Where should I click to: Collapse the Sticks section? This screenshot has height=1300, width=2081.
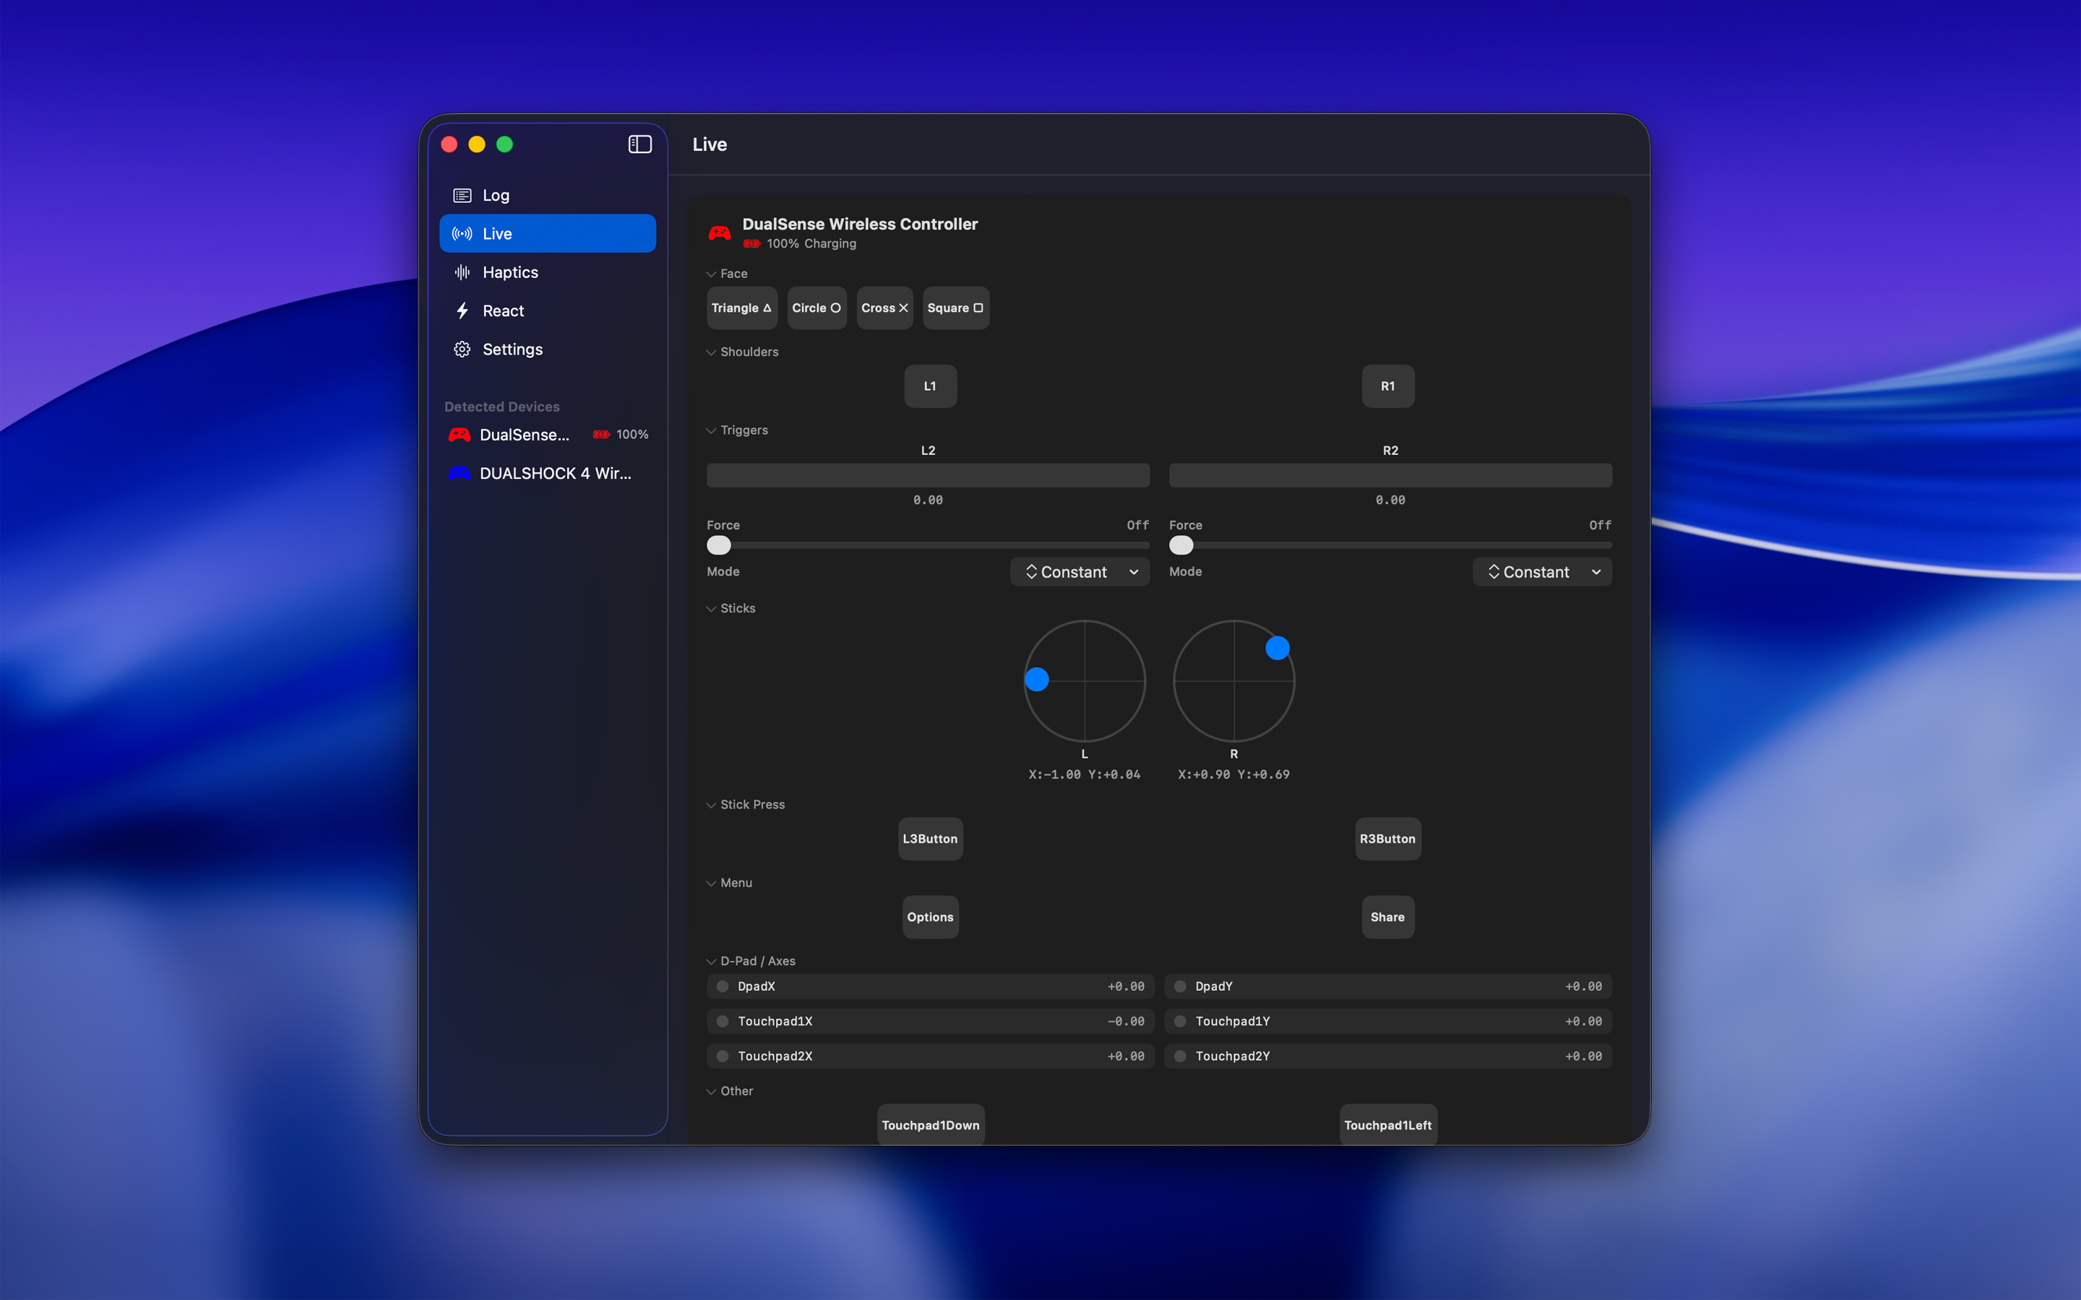click(711, 609)
